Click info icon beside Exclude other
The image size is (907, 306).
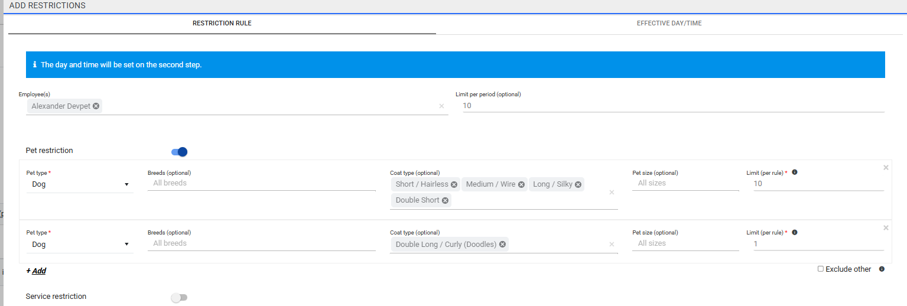(882, 269)
